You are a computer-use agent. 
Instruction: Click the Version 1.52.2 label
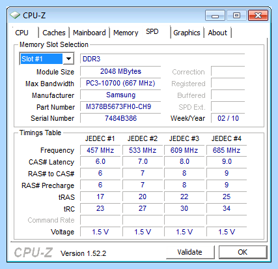83,253
